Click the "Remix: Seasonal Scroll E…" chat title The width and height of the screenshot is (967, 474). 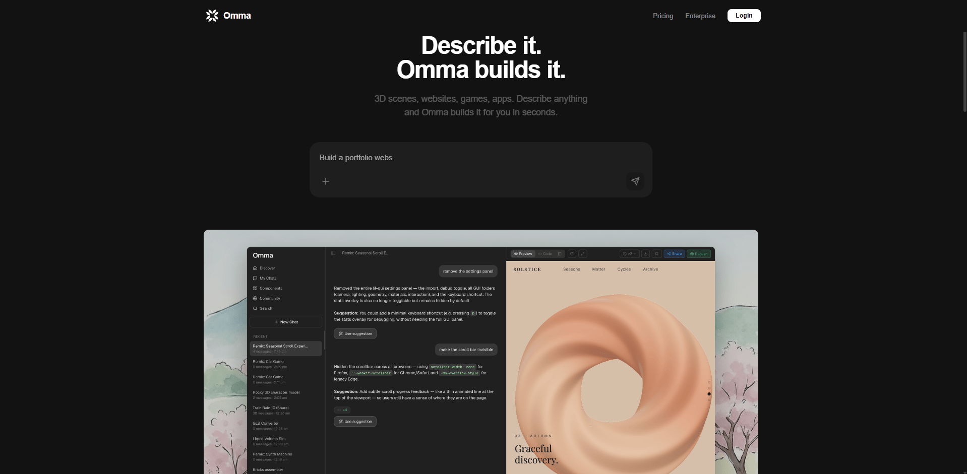pos(365,253)
